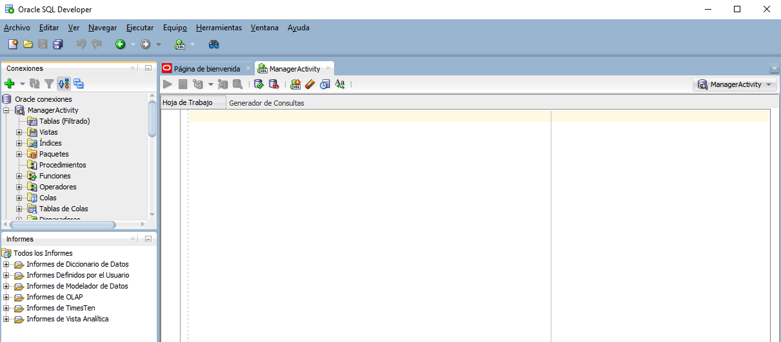Screen dimensions: 781x342
Task: Expand the Funciones tree node
Action: coord(19,176)
